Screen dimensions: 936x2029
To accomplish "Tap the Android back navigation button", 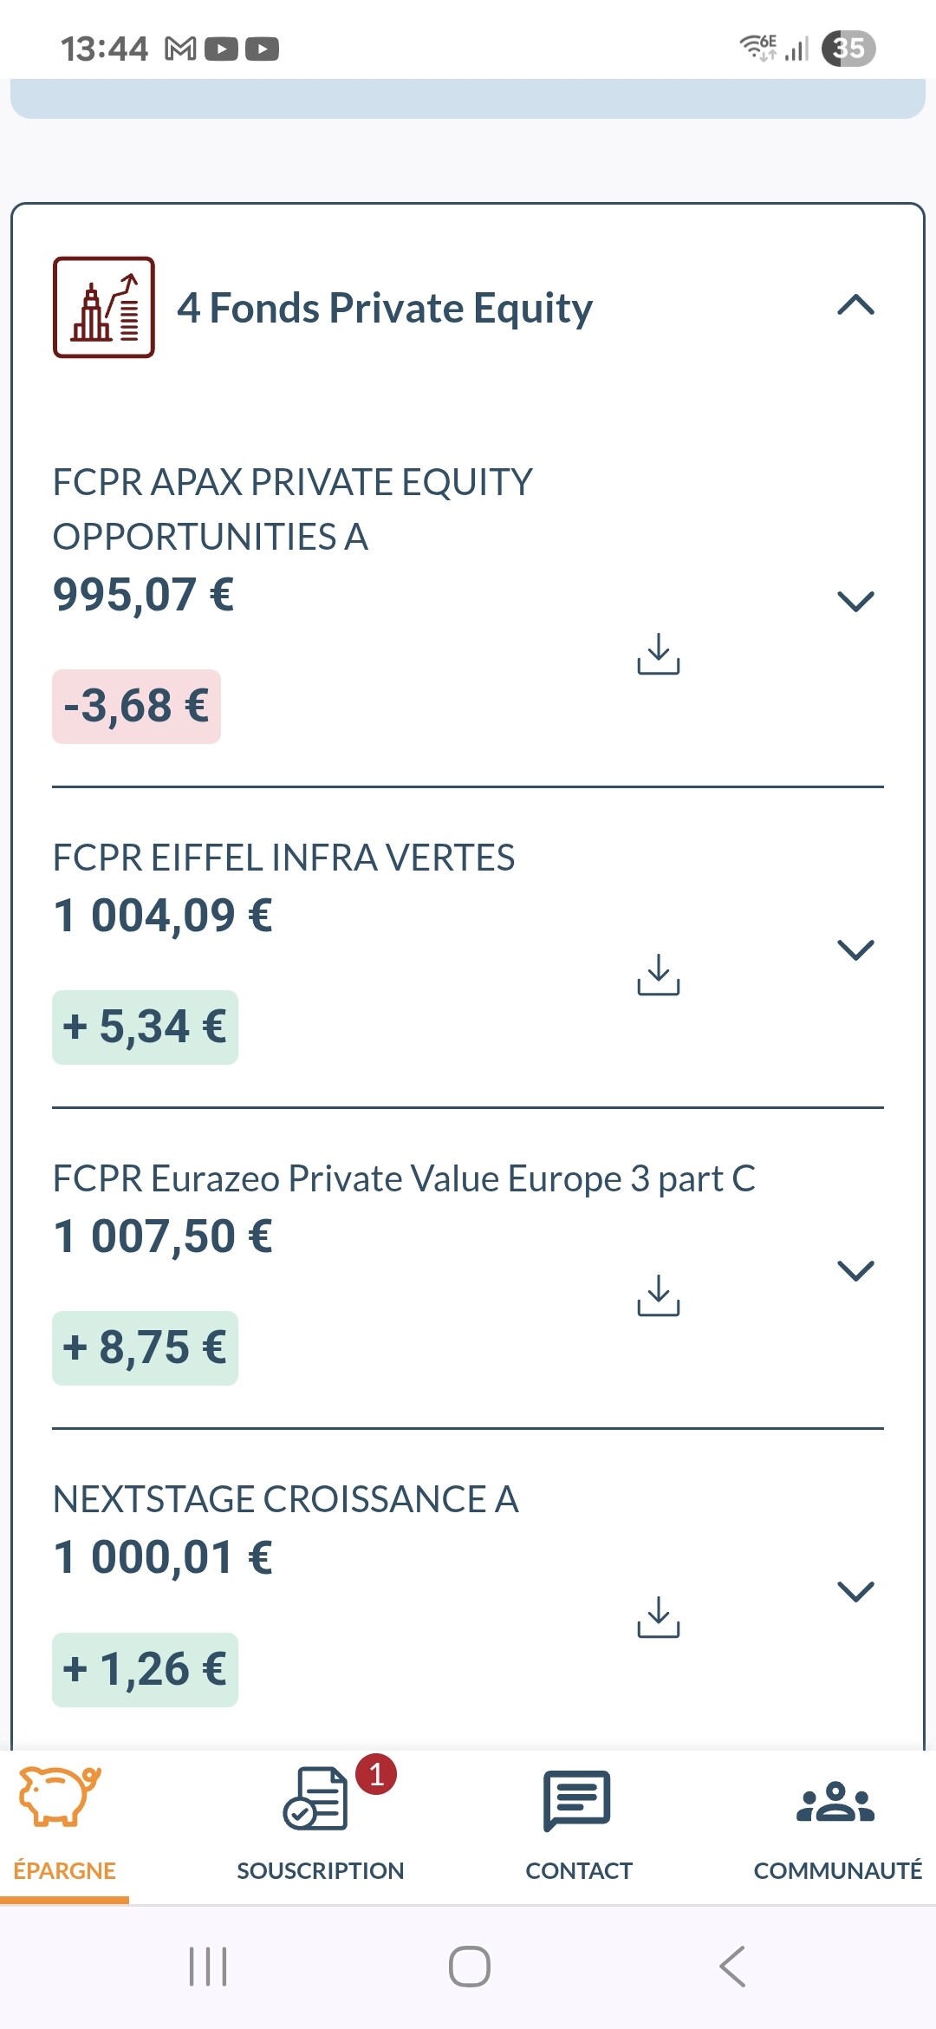I will point(732,1967).
